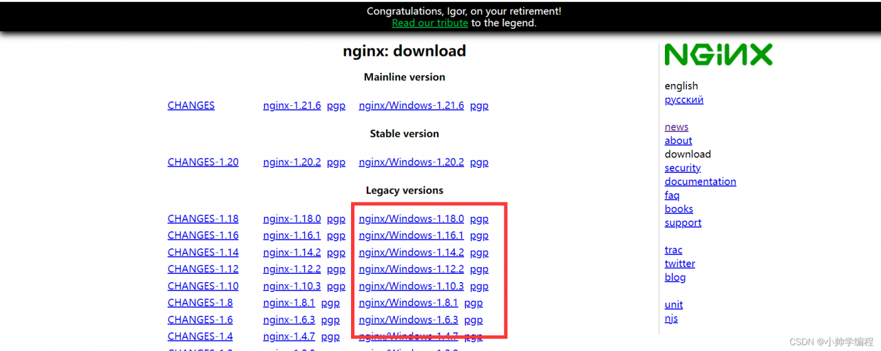Download nginx/Windows-1.10.3
The width and height of the screenshot is (881, 351).
(412, 286)
